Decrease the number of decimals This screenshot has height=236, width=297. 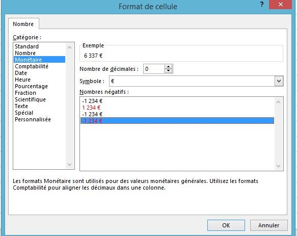tap(169, 71)
